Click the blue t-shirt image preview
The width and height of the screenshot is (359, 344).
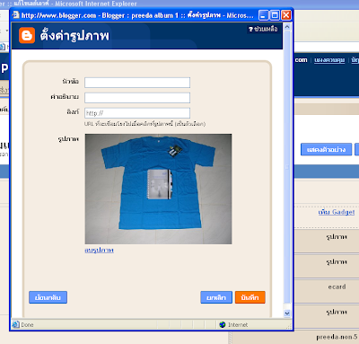coord(158,189)
